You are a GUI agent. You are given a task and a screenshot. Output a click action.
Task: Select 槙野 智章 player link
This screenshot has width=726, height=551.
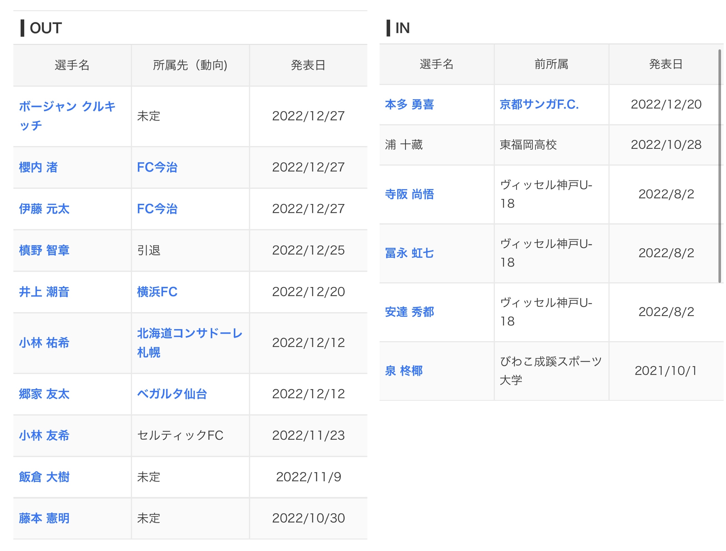coord(44,251)
